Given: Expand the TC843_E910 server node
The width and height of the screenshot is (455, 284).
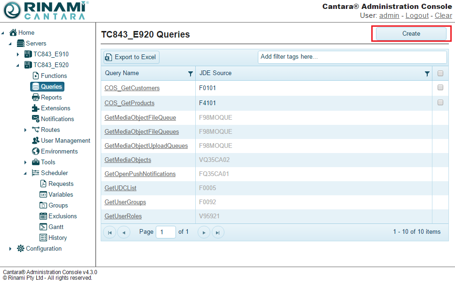Looking at the screenshot, I should [18, 54].
